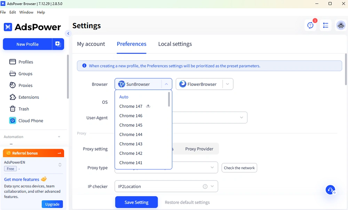Select the Proxy Provider option
Screen dimensions: 348x210
[x=199, y=149]
